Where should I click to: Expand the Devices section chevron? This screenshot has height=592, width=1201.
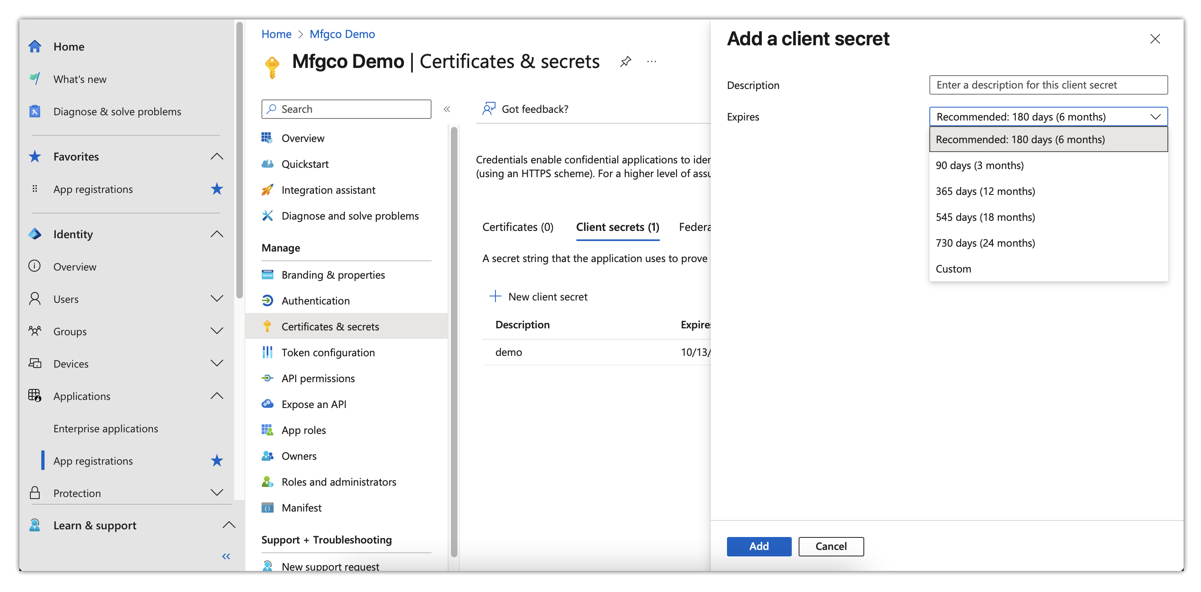click(x=217, y=363)
